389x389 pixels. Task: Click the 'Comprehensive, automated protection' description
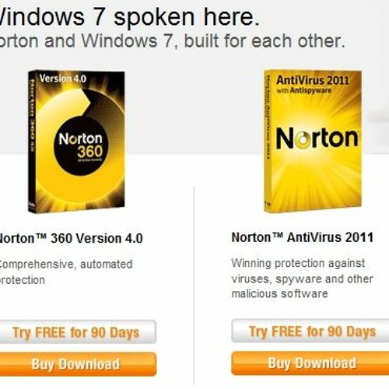[x=66, y=272]
